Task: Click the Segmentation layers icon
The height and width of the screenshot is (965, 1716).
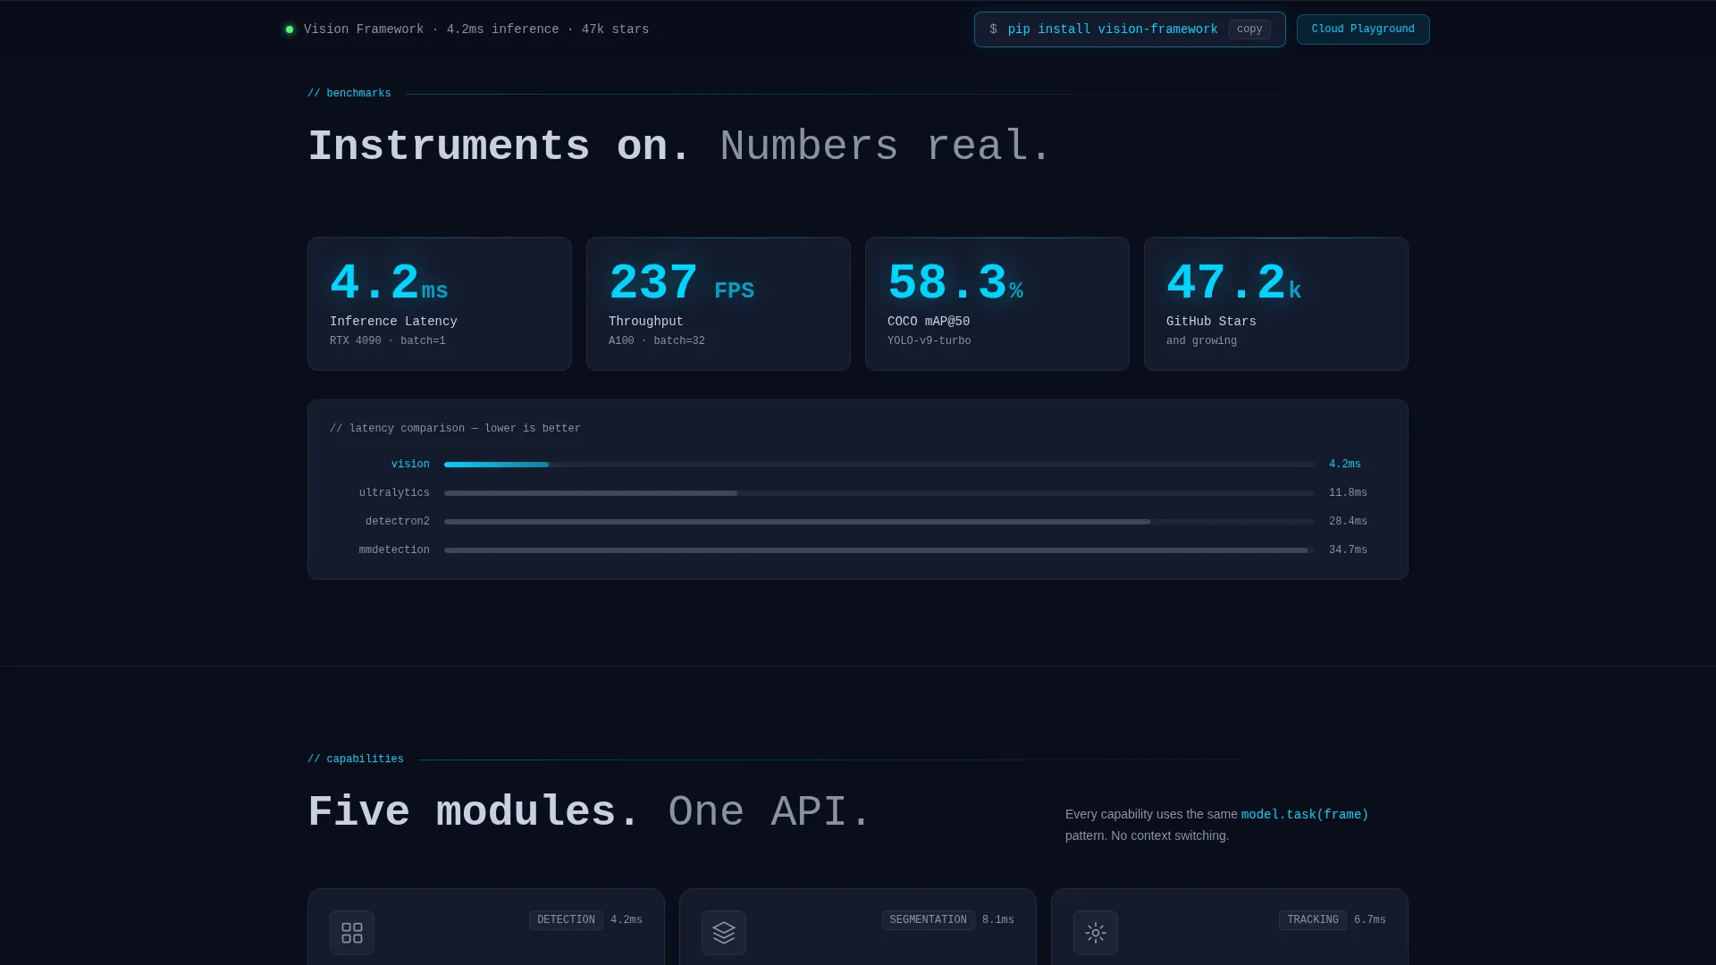Action: tap(724, 933)
